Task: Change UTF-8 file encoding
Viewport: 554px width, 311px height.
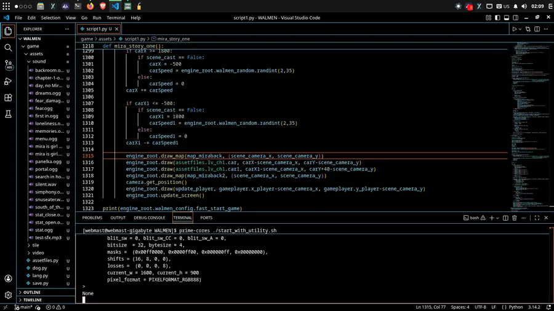Action: click(480, 307)
